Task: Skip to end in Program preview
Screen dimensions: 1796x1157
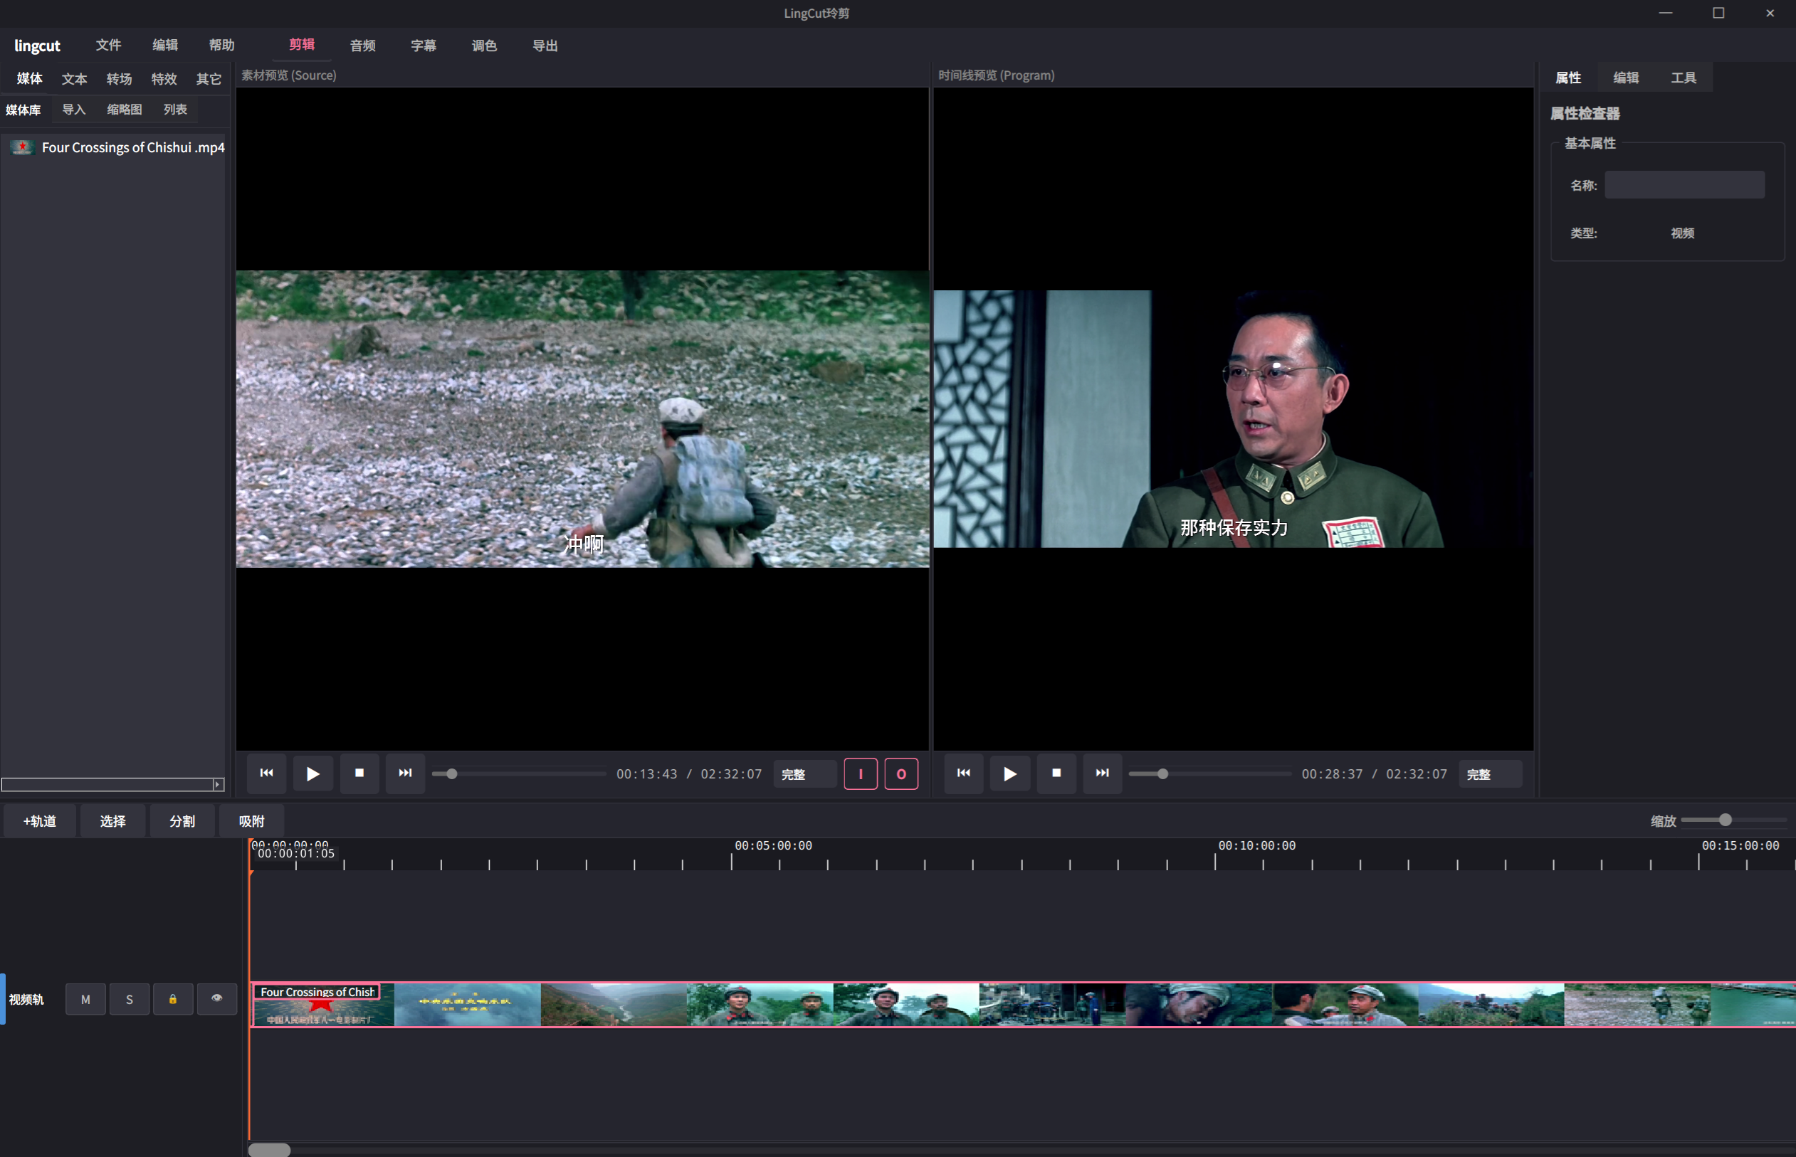Action: tap(1103, 774)
